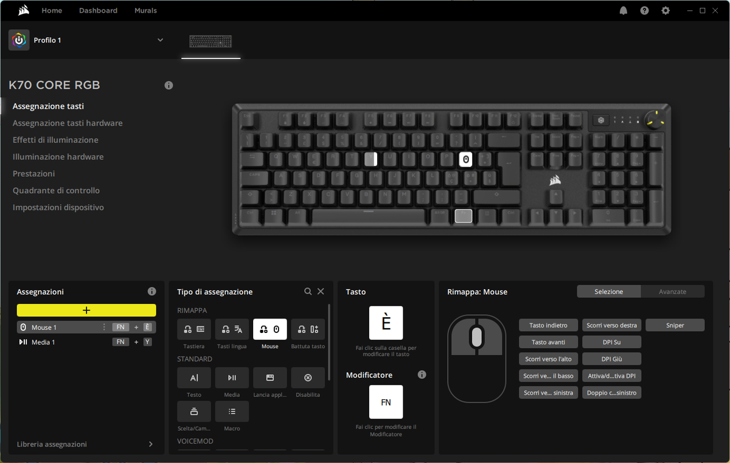Image resolution: width=730 pixels, height=463 pixels.
Task: Click the play/pause icon of Media 1
Action: click(23, 342)
